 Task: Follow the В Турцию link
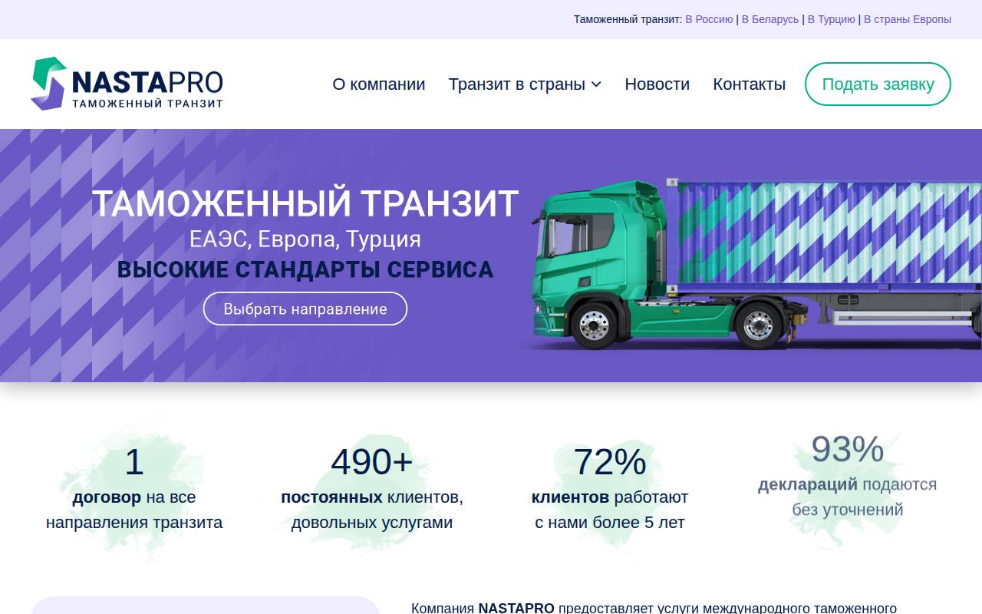click(x=832, y=19)
